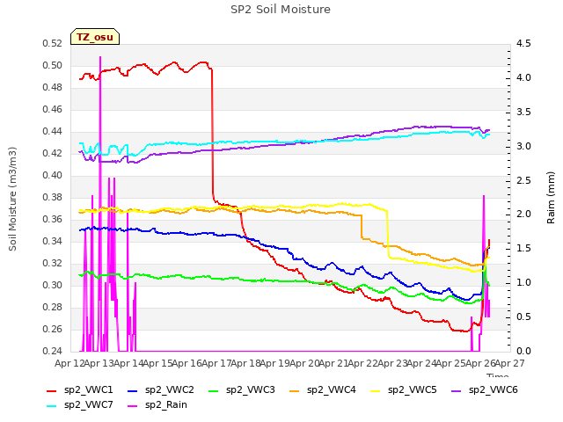This screenshot has width=563, height=422.
Task: Click the Raim (mm) right axis title
Action: tap(551, 198)
